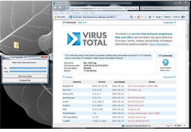191x132 pixels.
Task: Click Reupload files button
Action: pos(25,80)
